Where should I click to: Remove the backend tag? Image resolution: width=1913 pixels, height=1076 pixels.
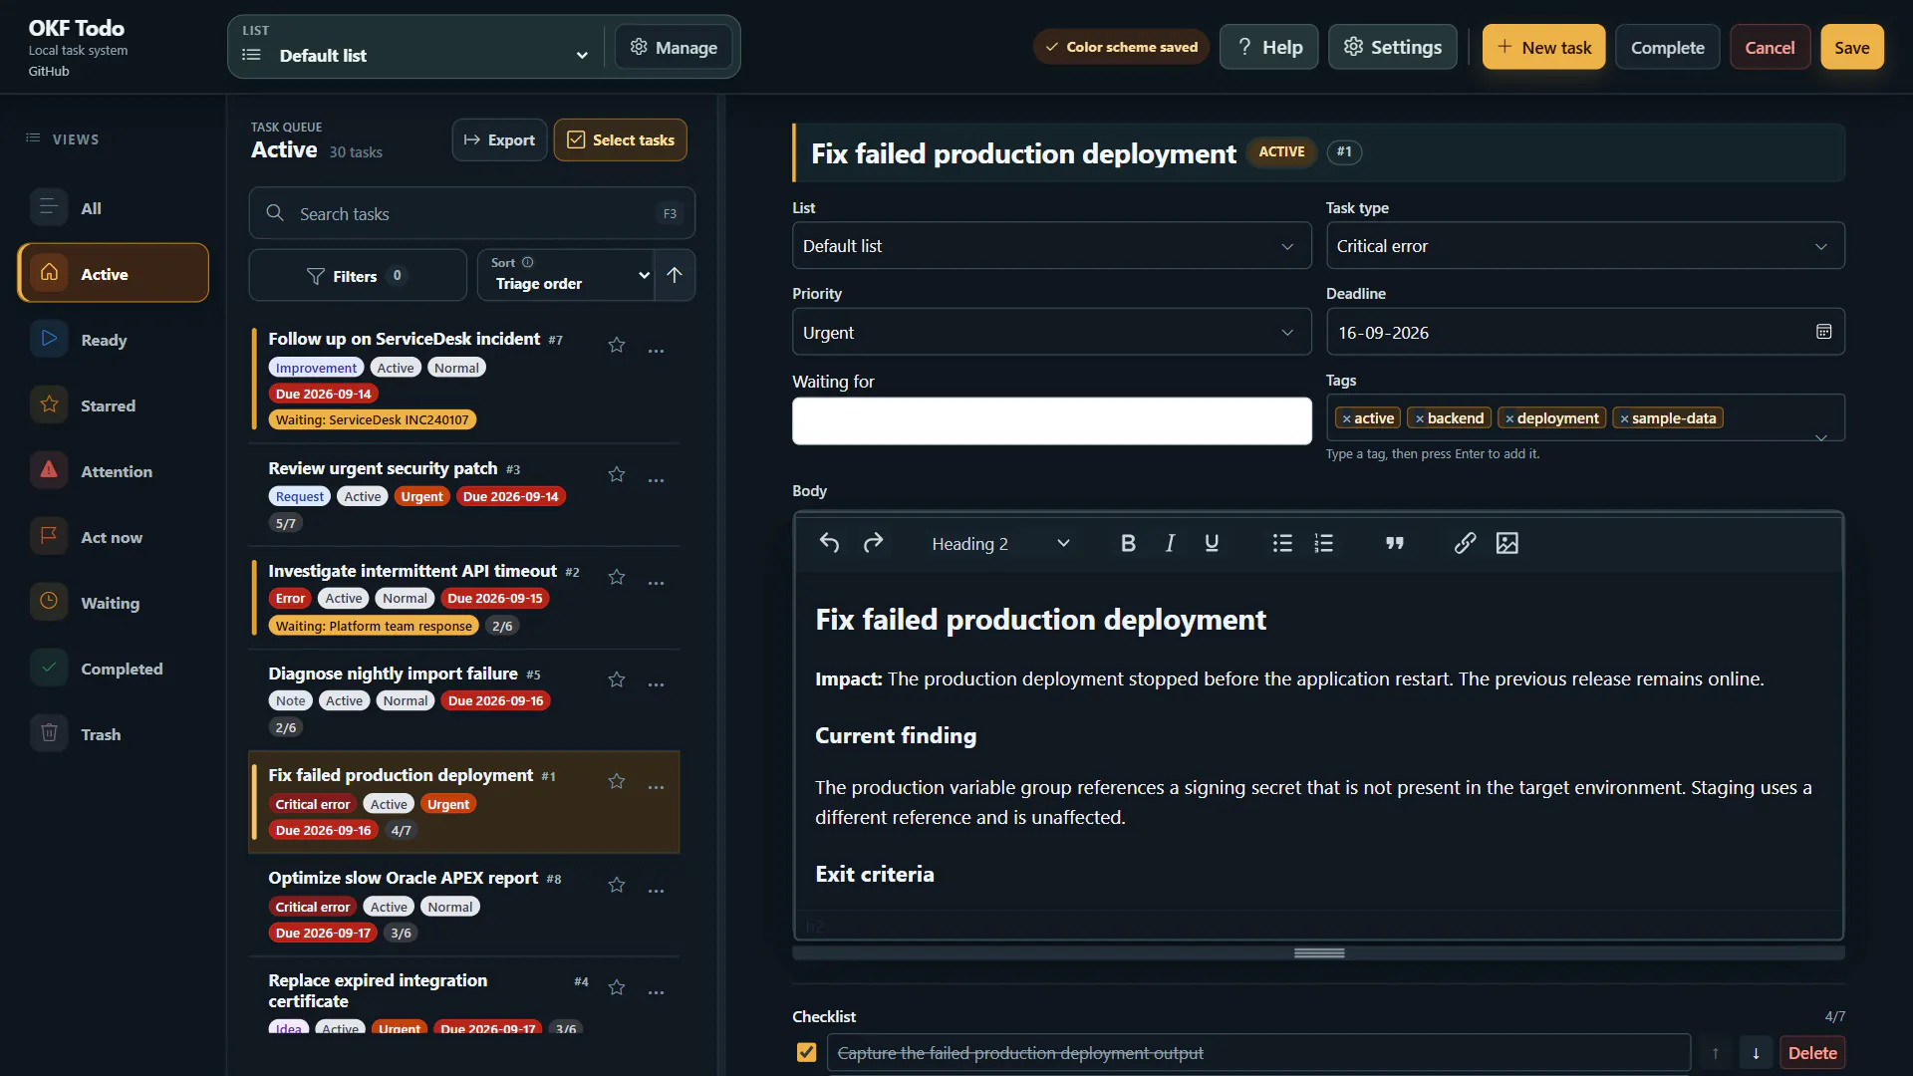pos(1420,418)
